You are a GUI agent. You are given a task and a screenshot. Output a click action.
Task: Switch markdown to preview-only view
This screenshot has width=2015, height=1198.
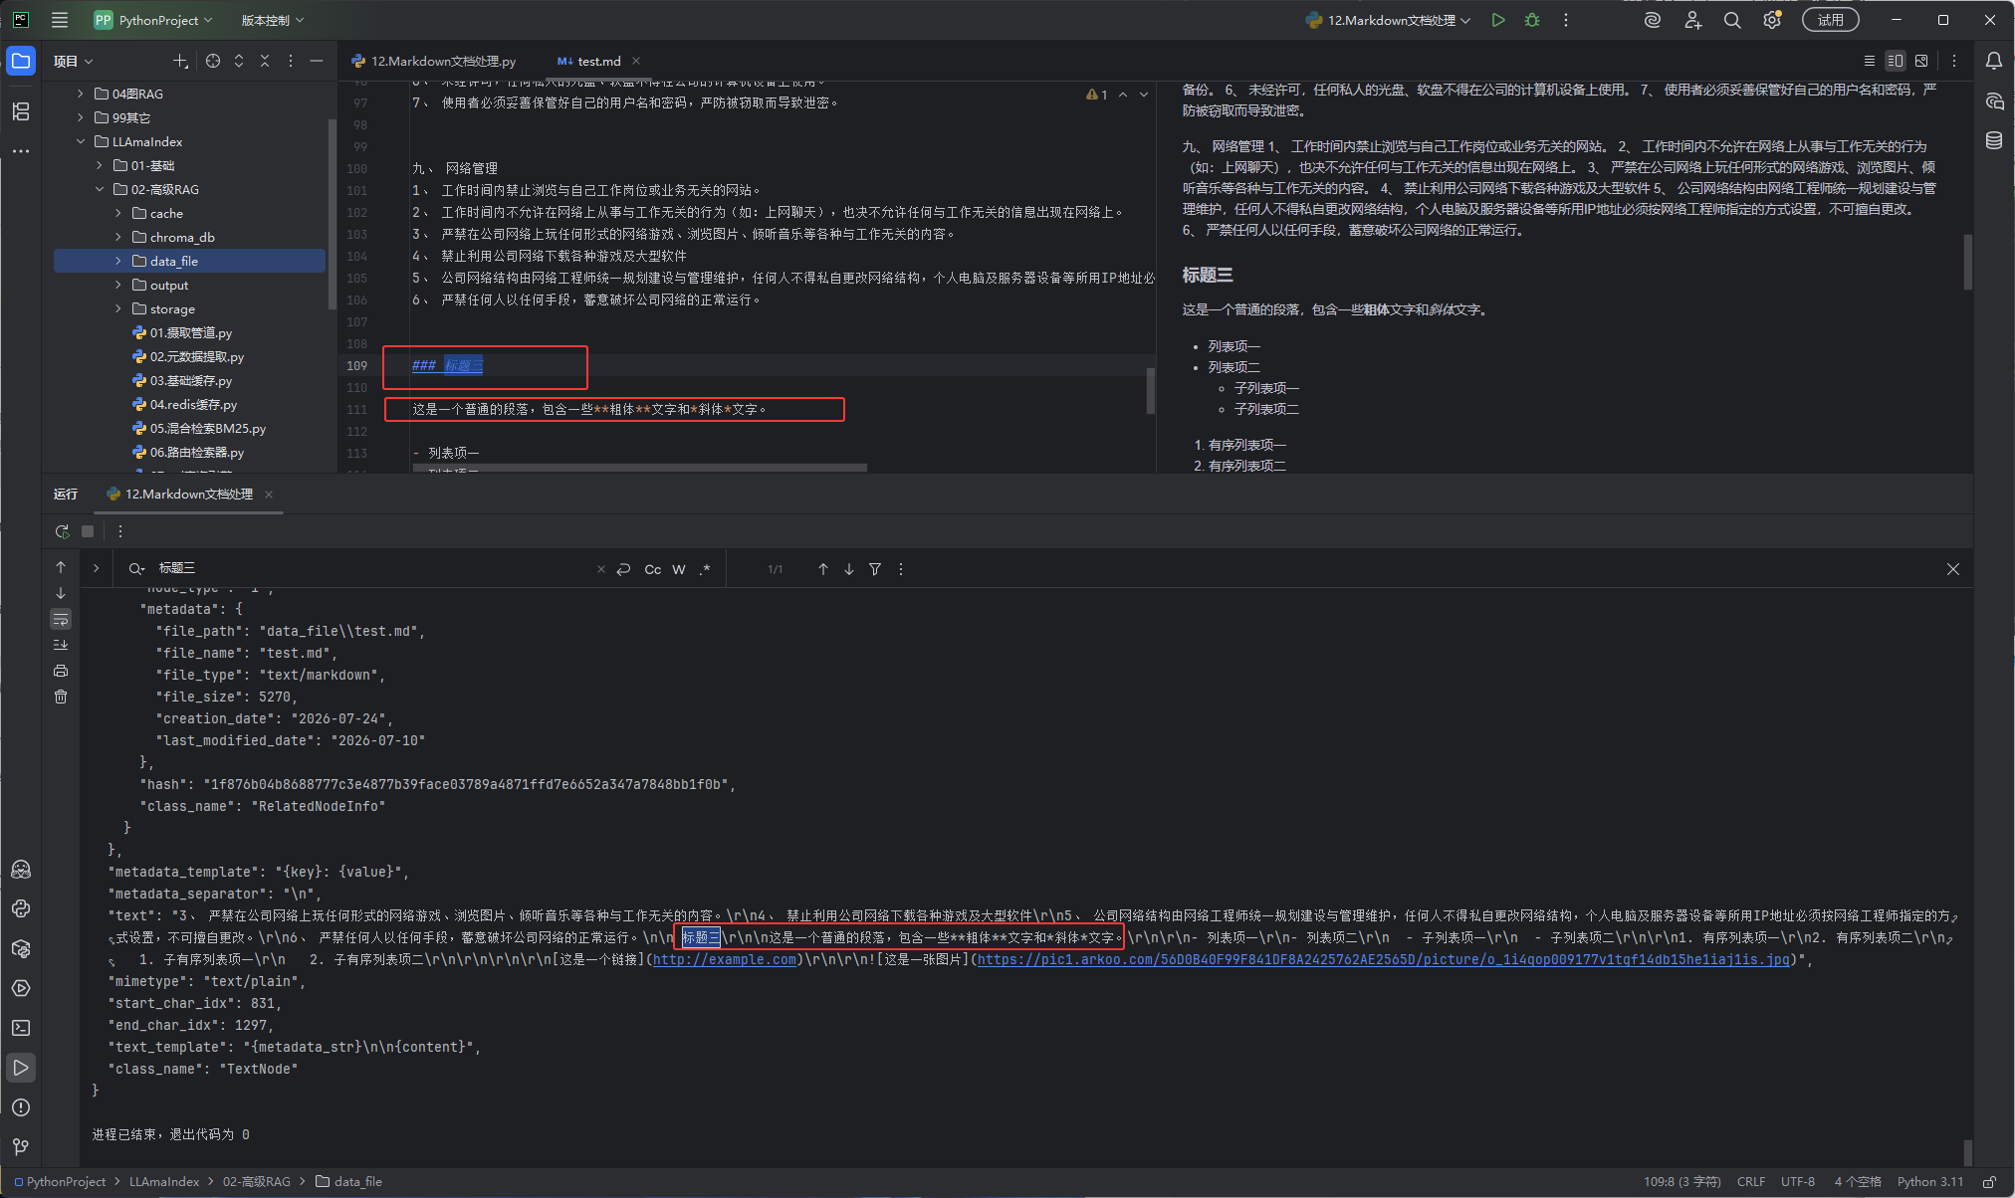pos(1921,61)
